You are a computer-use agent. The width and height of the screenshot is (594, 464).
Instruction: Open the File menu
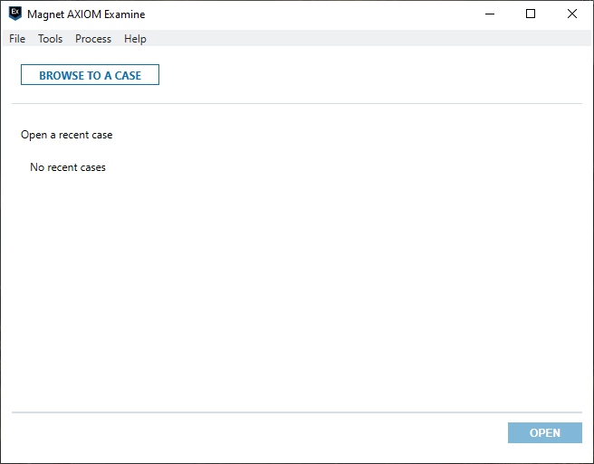coord(17,39)
